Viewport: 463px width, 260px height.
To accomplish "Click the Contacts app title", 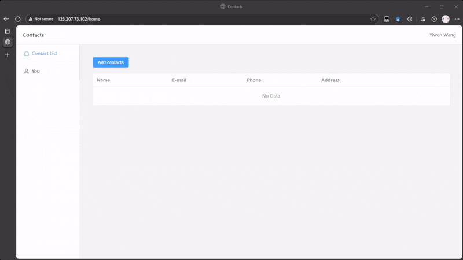I will pyautogui.click(x=33, y=35).
